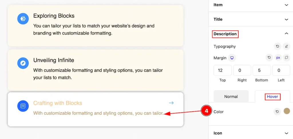Expand the Item section
293x139 pixels.
pyautogui.click(x=251, y=5)
